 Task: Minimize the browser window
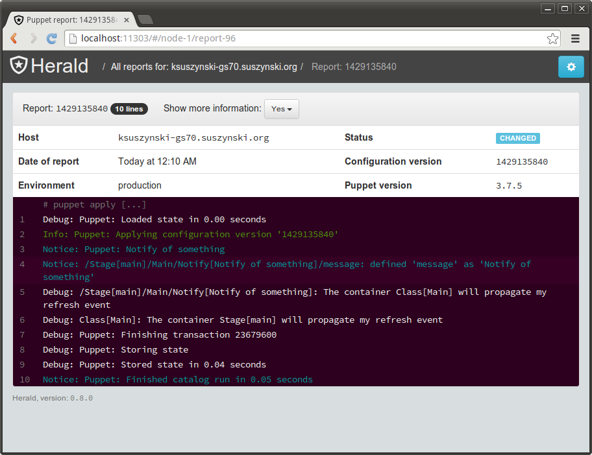547,8
